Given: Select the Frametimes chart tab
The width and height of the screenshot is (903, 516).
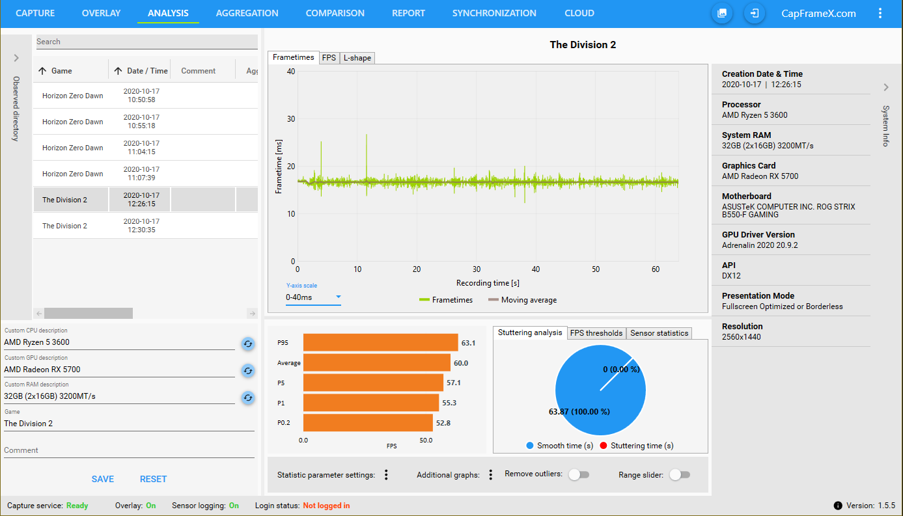Looking at the screenshot, I should click(294, 57).
